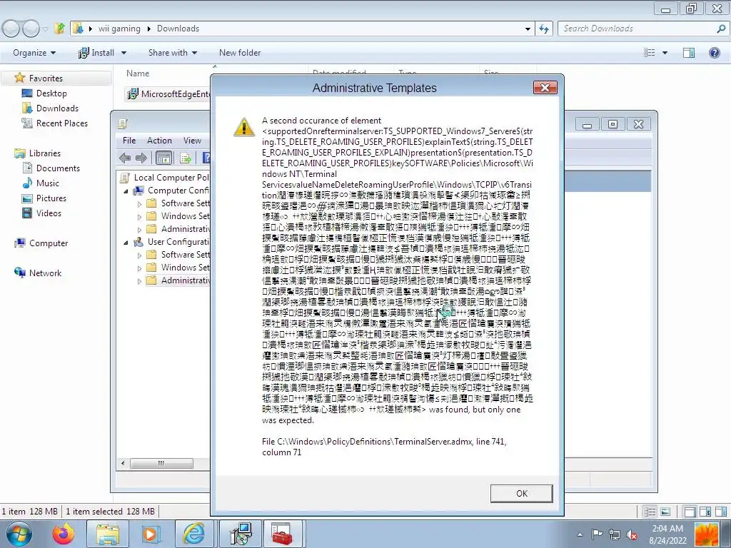Open the Share with menu
The width and height of the screenshot is (731, 548).
point(173,53)
